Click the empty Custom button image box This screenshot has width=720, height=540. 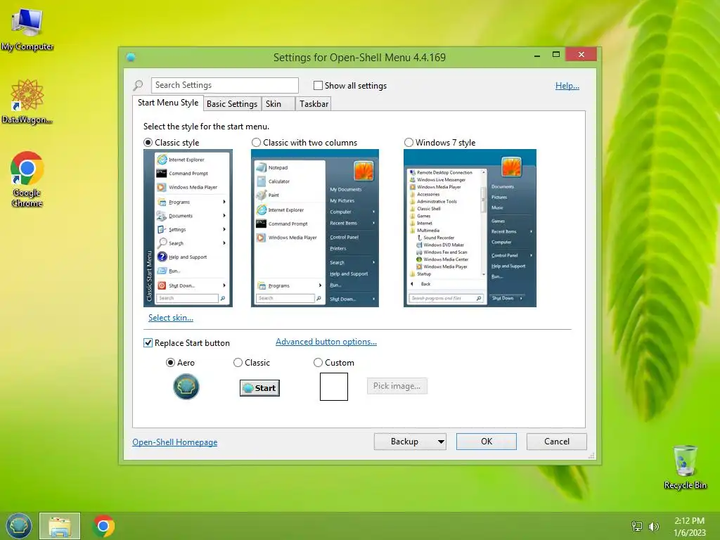[334, 387]
